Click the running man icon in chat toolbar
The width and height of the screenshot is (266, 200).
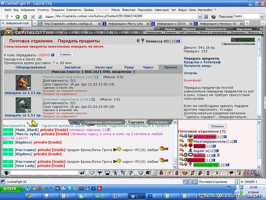[x=115, y=173]
